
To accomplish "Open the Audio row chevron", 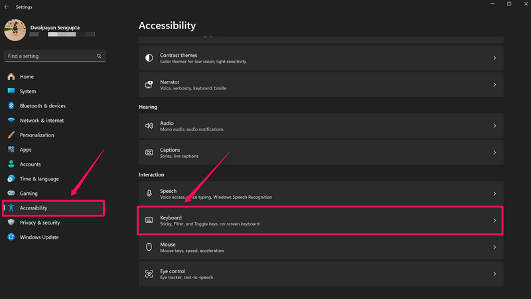I will point(494,125).
